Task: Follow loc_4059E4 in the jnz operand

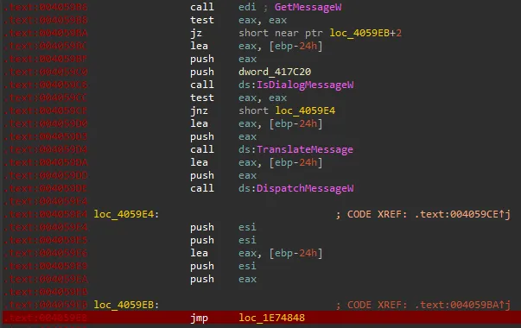Action: click(305, 110)
